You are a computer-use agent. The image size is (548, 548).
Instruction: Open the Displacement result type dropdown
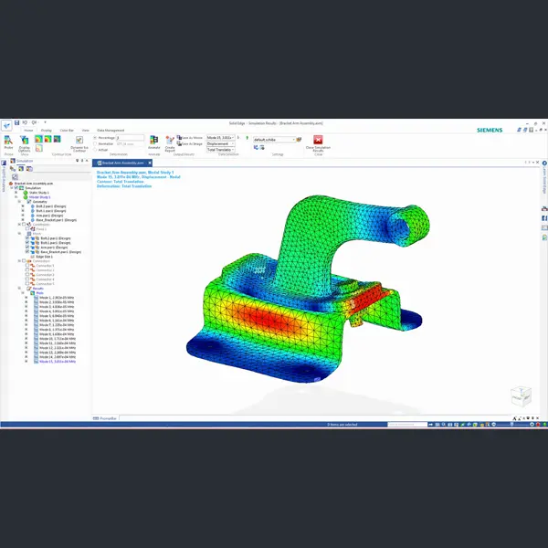pyautogui.click(x=220, y=143)
